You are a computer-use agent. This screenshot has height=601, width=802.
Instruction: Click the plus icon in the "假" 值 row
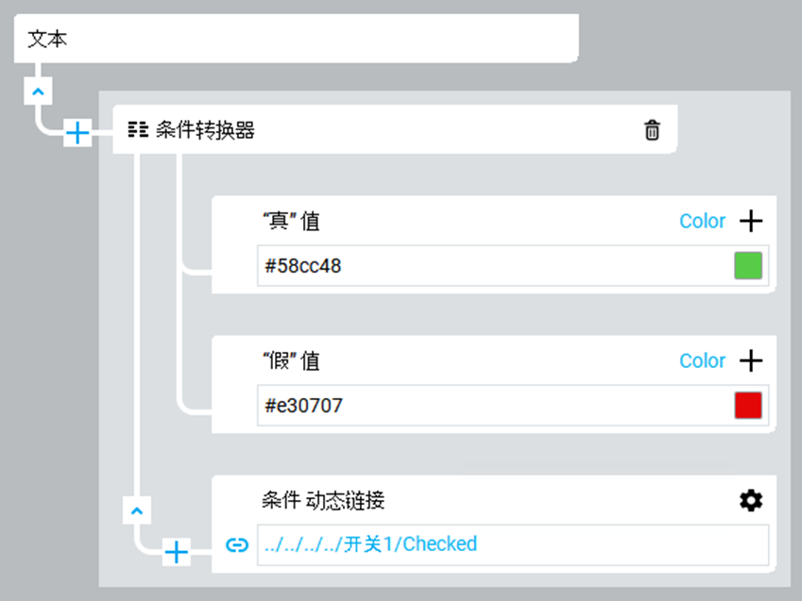pos(750,361)
